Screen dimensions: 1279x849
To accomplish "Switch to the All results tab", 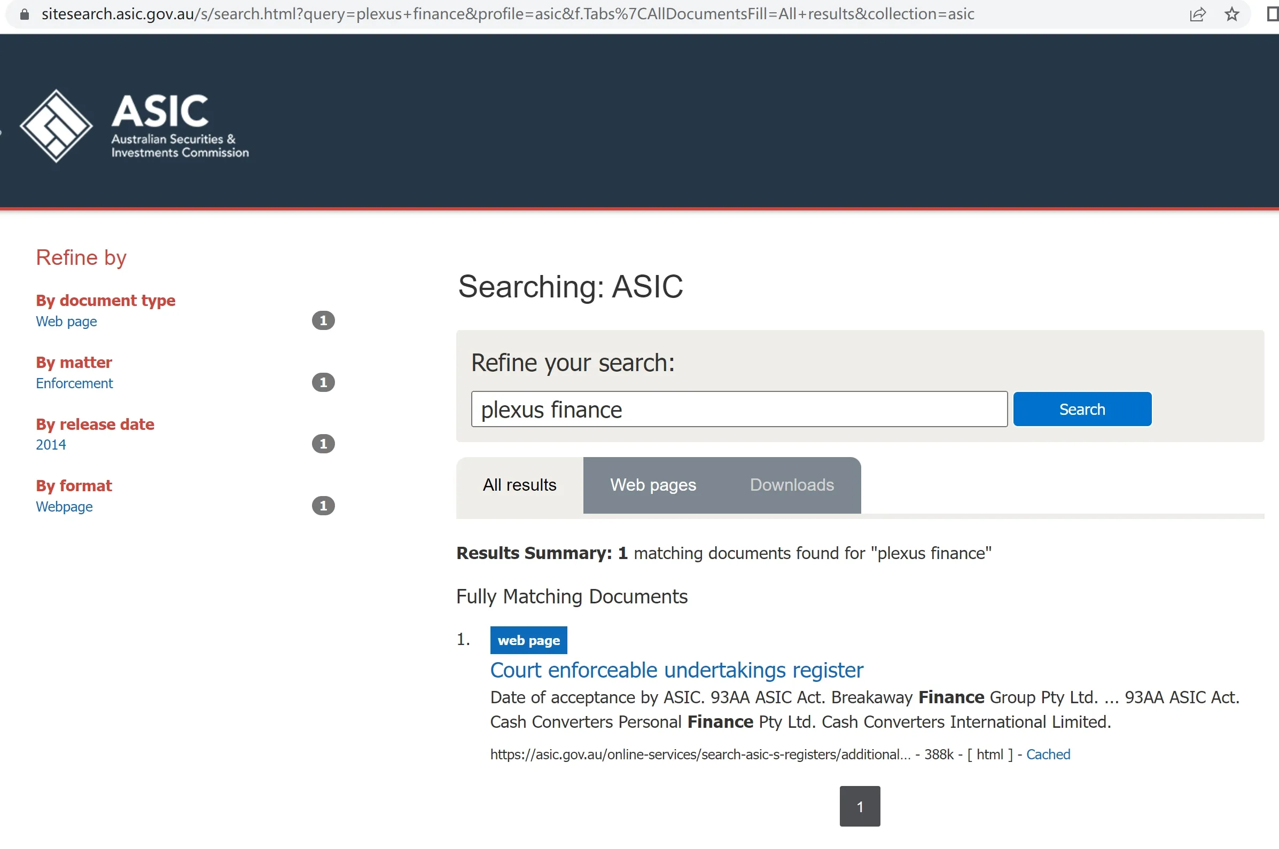I will click(519, 485).
